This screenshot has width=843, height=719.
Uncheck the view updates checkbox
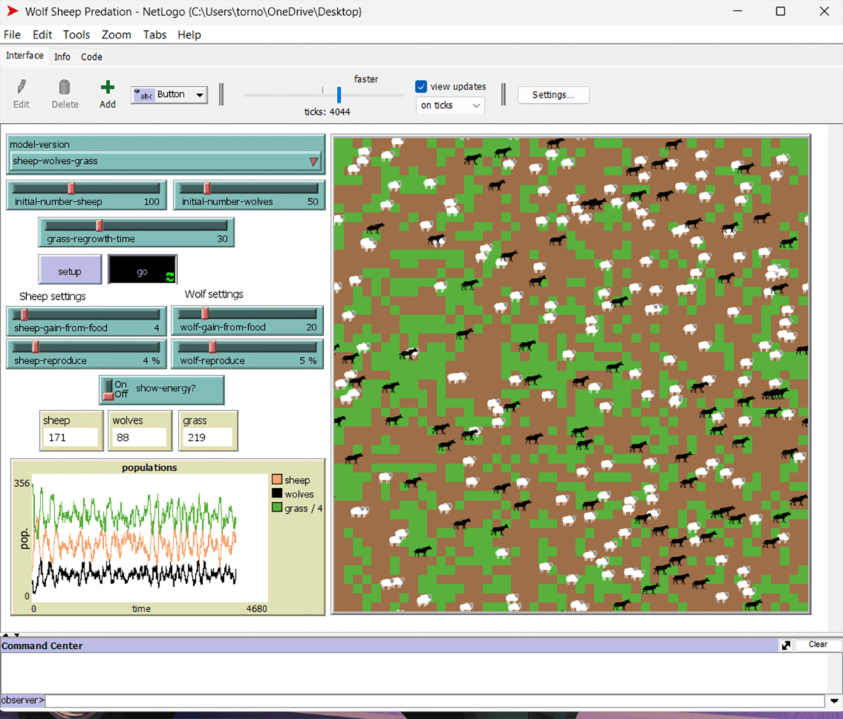[421, 87]
